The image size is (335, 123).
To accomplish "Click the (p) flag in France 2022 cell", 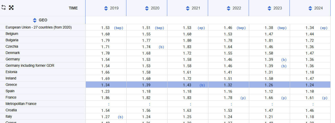I will (243, 98).
